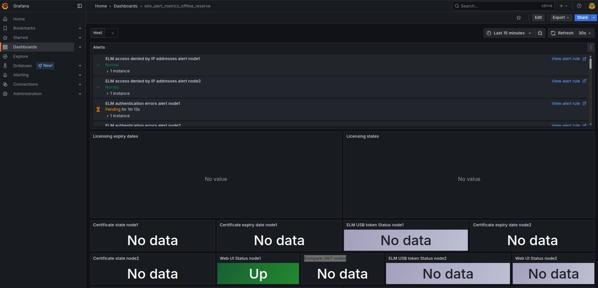
Task: View alert rule for authentication errors node1
Action: [569, 104]
